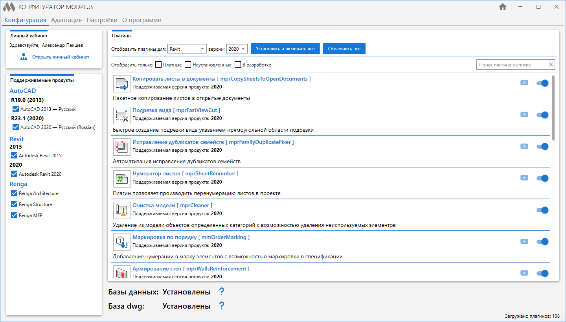
Task: Open the Открыть личный кабинет link
Action: [x=61, y=57]
